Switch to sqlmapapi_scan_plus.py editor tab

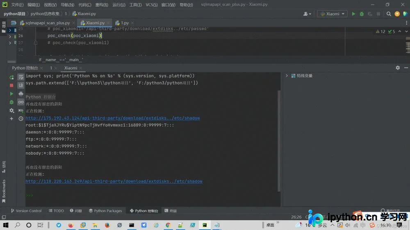47,23
